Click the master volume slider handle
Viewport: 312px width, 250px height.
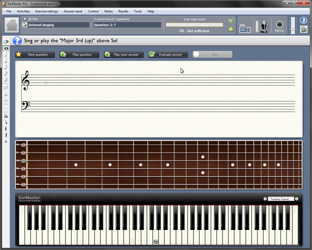pos(293,29)
